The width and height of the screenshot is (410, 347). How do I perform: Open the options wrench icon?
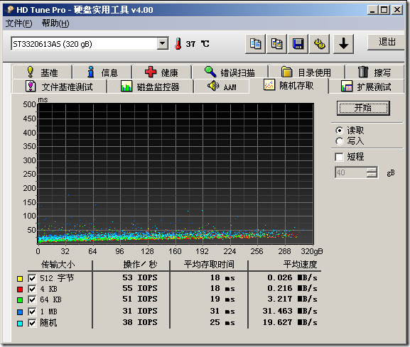[319, 44]
